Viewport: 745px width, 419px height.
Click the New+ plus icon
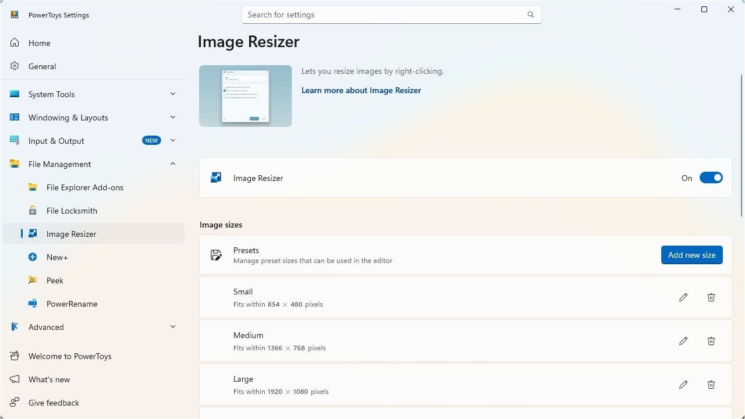pos(33,257)
